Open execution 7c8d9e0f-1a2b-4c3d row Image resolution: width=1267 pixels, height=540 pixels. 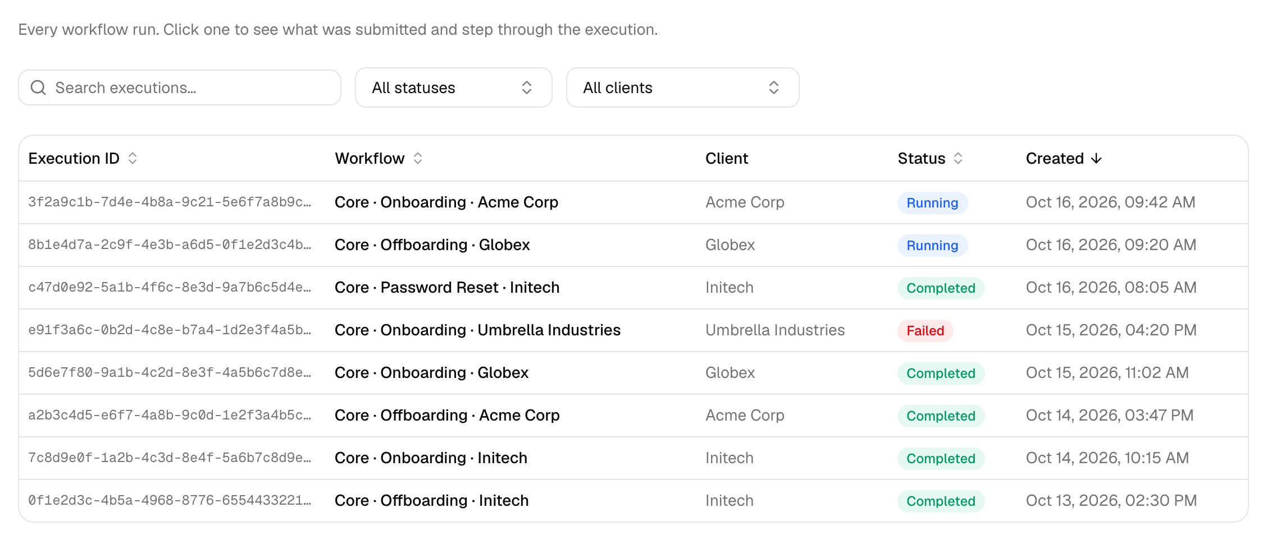tap(633, 458)
